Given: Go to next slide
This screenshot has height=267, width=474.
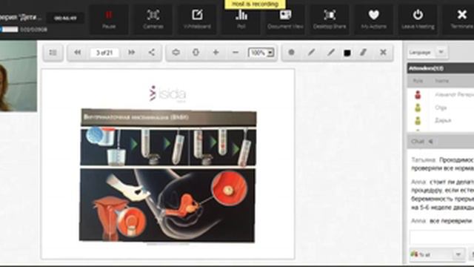Looking at the screenshot, I should (x=131, y=53).
